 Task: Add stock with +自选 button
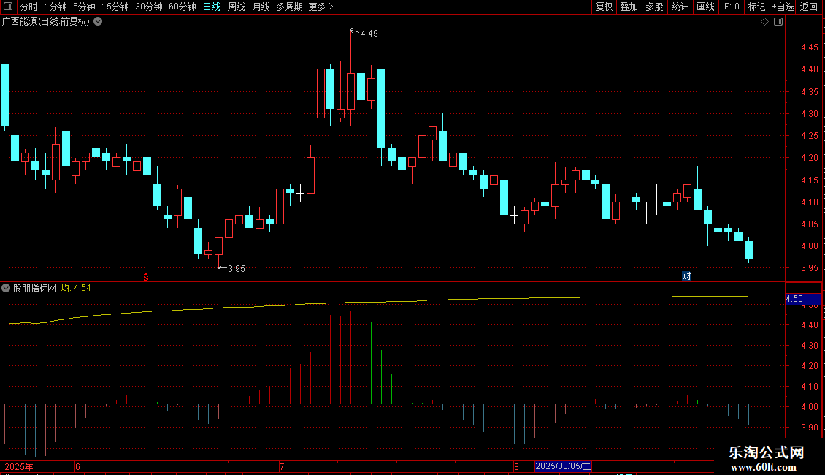(x=783, y=7)
